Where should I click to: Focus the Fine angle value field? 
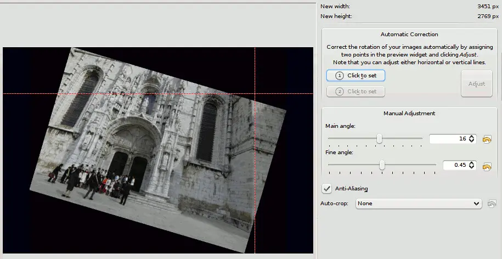(x=455, y=165)
